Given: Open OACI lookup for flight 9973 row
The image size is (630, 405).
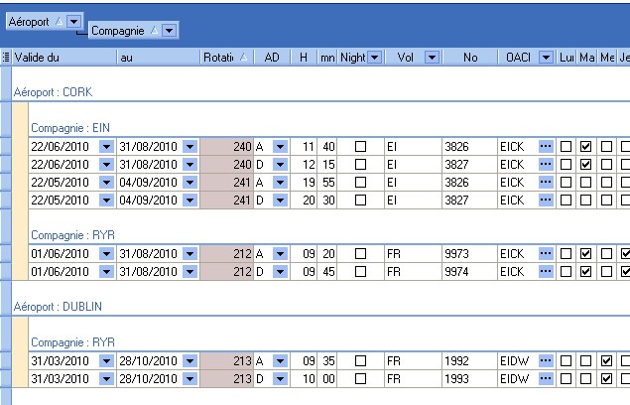Looking at the screenshot, I should [546, 254].
